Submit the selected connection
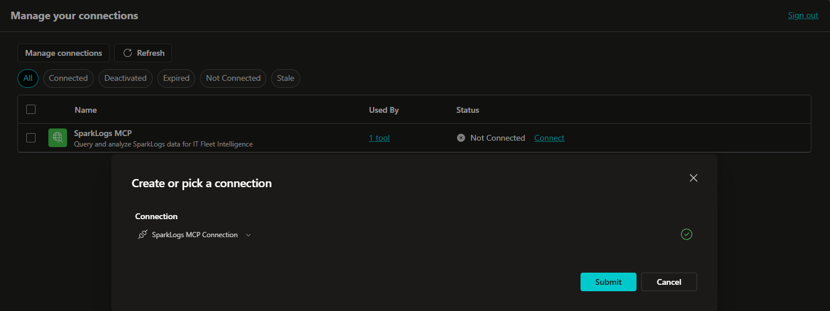The height and width of the screenshot is (311, 830). click(609, 282)
